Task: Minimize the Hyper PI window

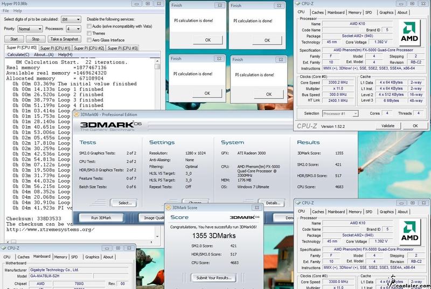Action: click(x=136, y=4)
